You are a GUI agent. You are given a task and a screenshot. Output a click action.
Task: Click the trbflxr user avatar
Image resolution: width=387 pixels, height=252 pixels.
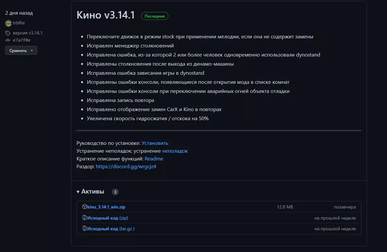pos(8,23)
